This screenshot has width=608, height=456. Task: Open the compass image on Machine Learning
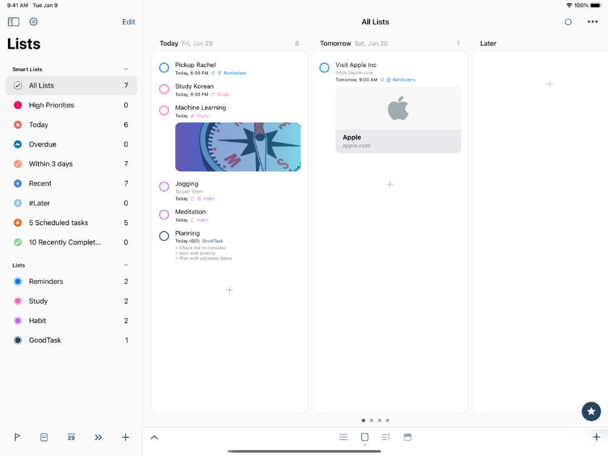238,147
